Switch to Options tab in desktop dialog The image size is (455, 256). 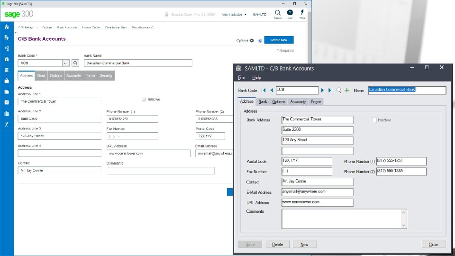pyautogui.click(x=279, y=102)
